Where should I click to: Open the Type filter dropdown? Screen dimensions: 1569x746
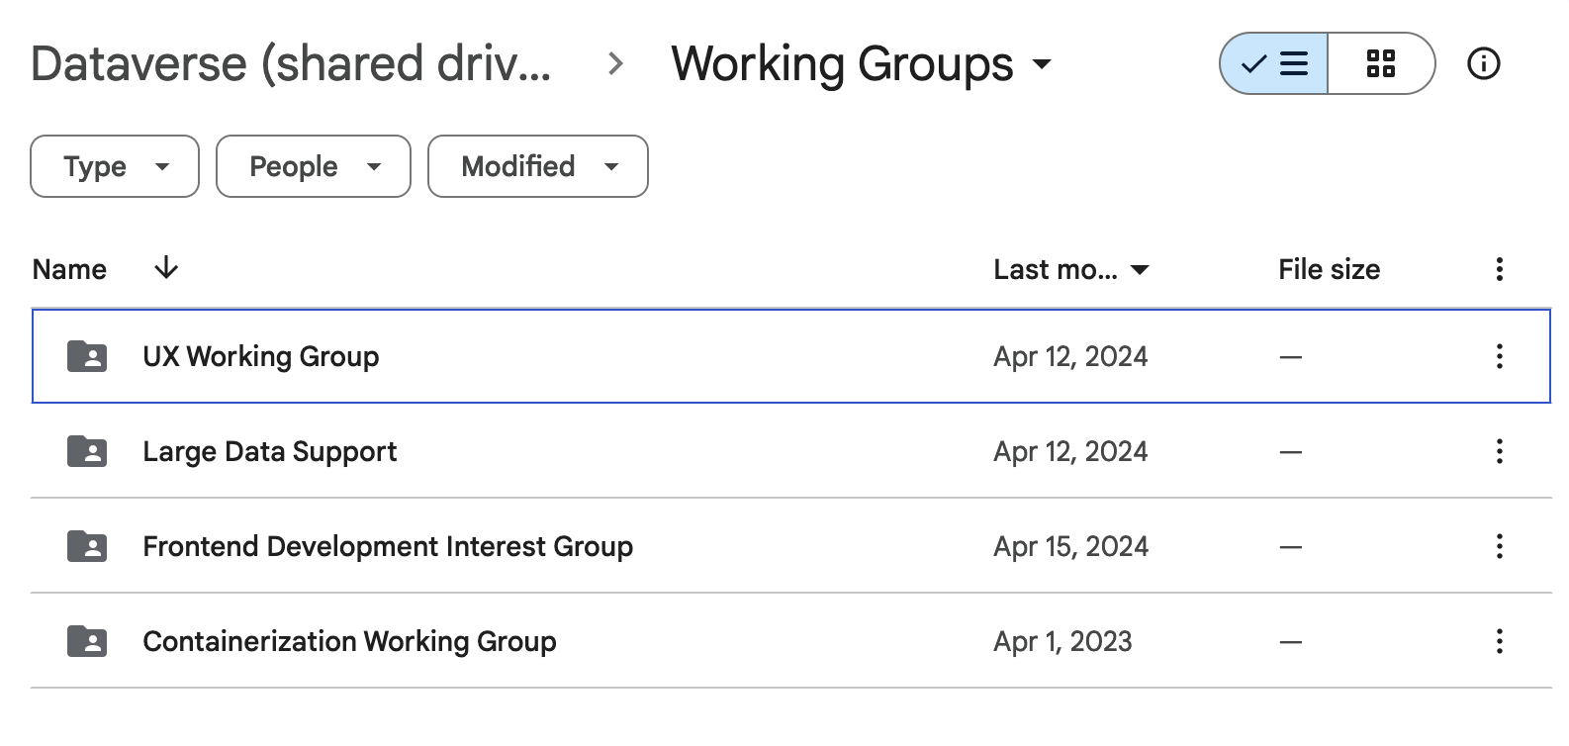[x=115, y=166]
